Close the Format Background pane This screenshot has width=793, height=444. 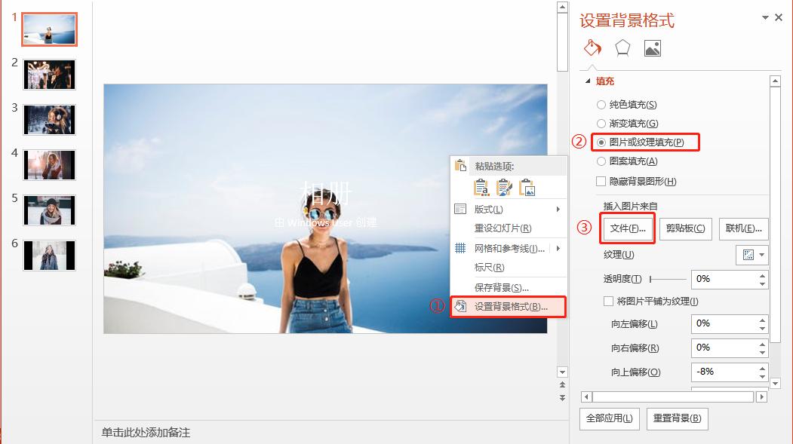click(779, 17)
